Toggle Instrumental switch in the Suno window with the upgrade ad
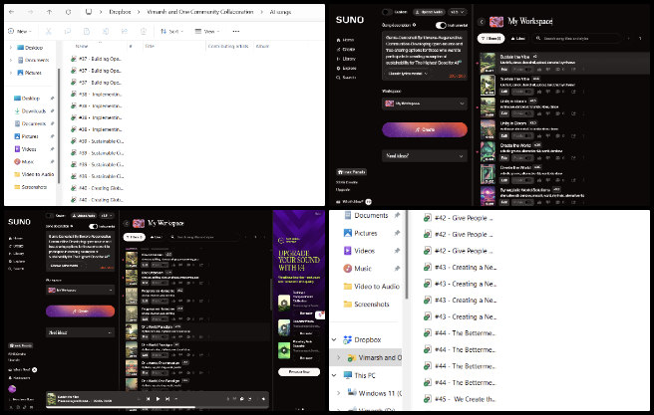 tap(93, 227)
